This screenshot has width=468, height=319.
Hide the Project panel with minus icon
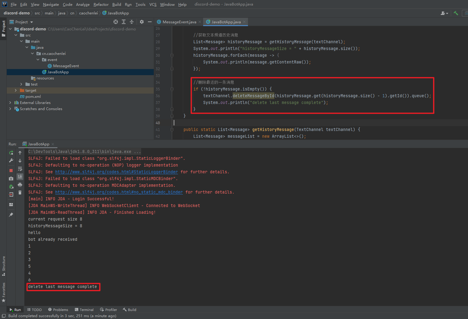tap(150, 22)
